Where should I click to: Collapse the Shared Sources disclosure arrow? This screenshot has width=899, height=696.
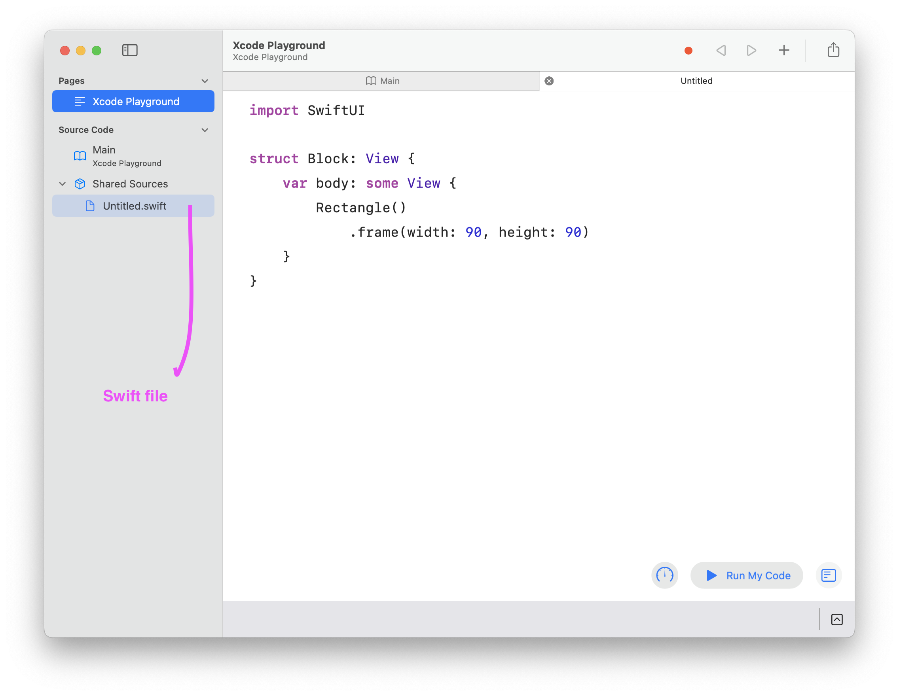(x=62, y=184)
